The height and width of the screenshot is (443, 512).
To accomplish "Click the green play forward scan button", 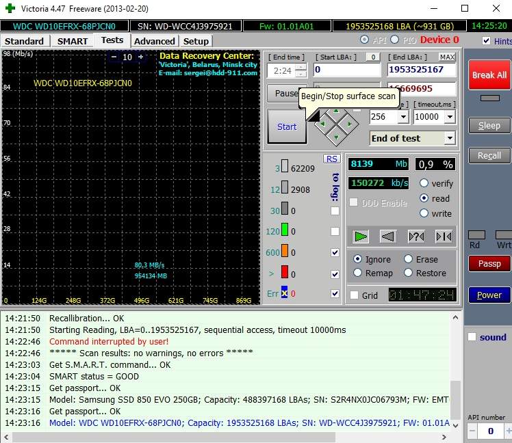I will pyautogui.click(x=361, y=237).
